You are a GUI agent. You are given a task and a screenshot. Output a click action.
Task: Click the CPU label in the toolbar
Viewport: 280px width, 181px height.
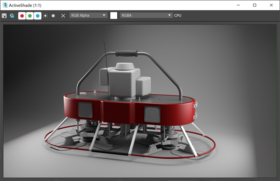178,15
